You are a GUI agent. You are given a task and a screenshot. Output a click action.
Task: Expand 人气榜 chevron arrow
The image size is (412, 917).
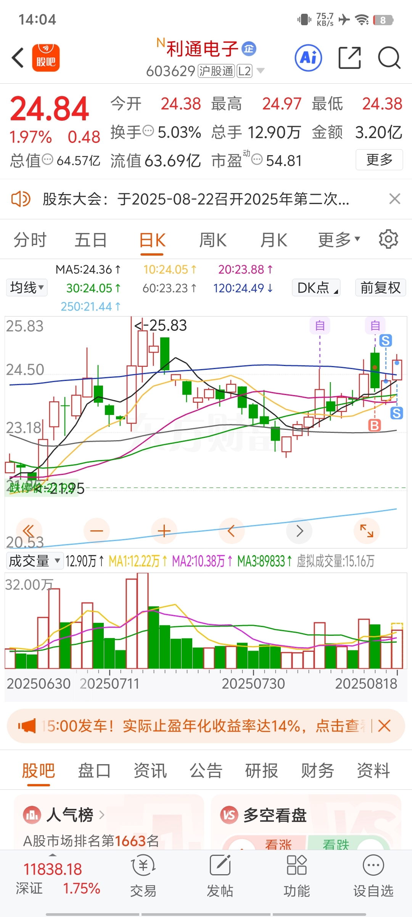pyautogui.click(x=102, y=815)
